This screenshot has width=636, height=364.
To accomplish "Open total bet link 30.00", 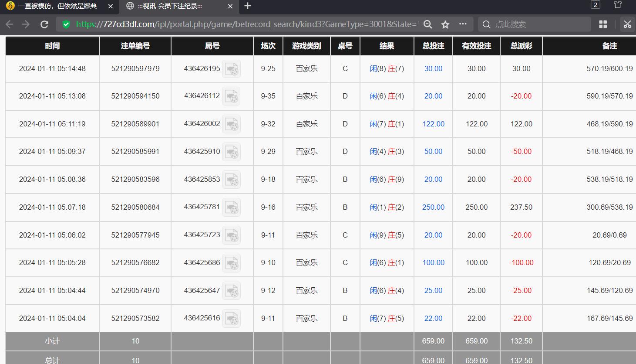I will click(x=433, y=69).
